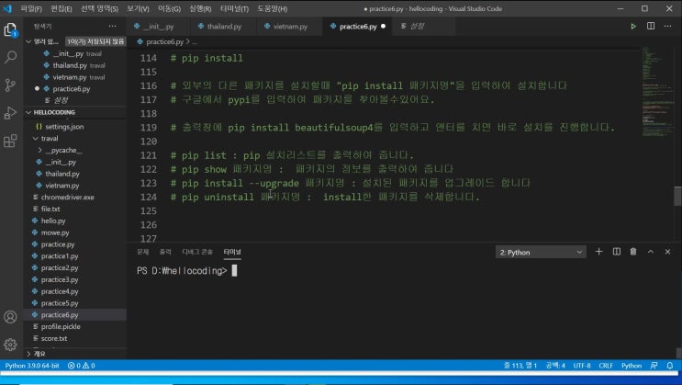This screenshot has height=385, width=682.
Task: Switch to the __init__.py editor tab
Action: point(158,26)
